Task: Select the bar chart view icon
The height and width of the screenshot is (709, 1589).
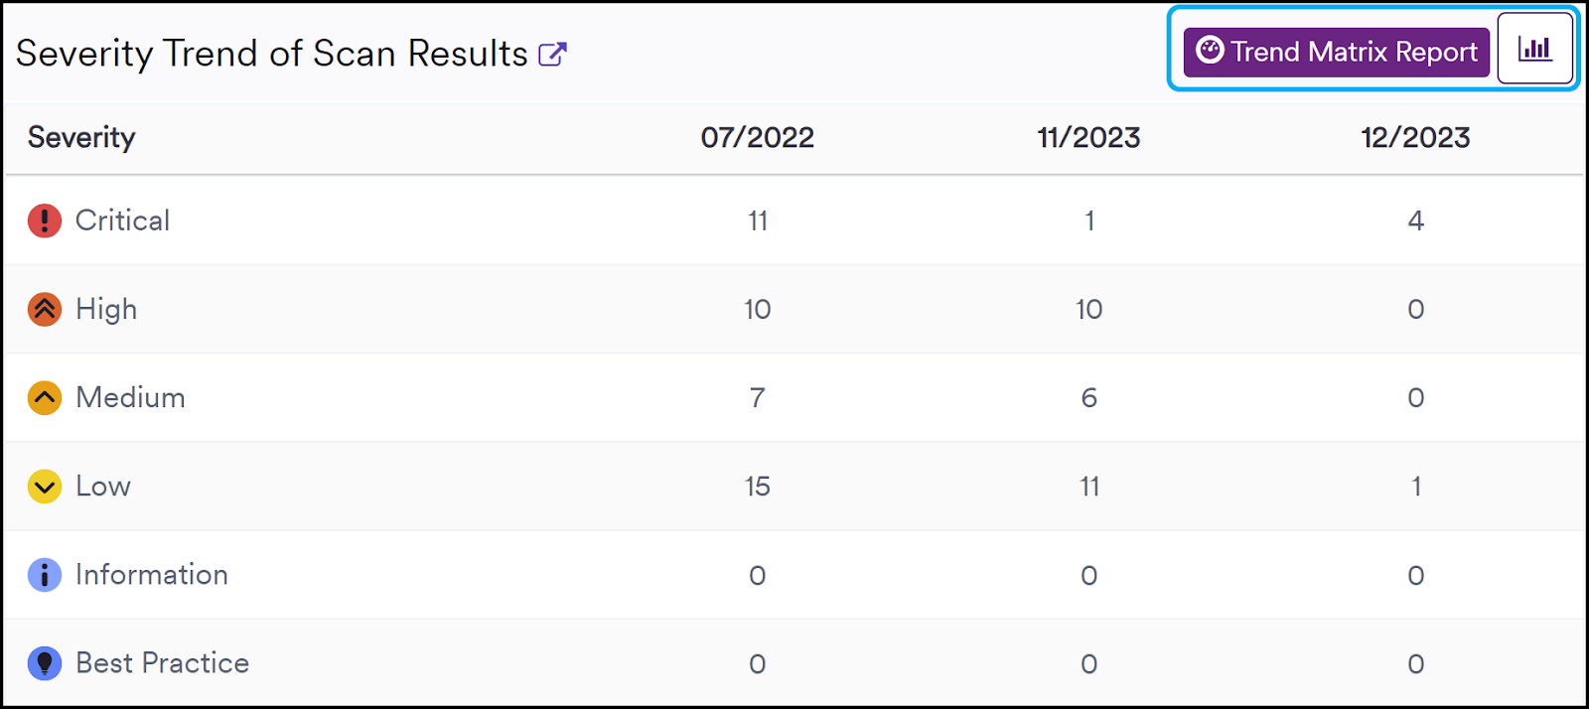Action: (x=1535, y=48)
